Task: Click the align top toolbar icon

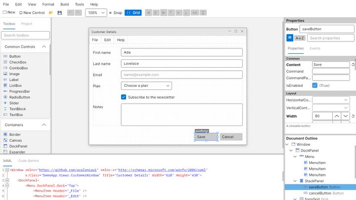Action: tap(171, 13)
